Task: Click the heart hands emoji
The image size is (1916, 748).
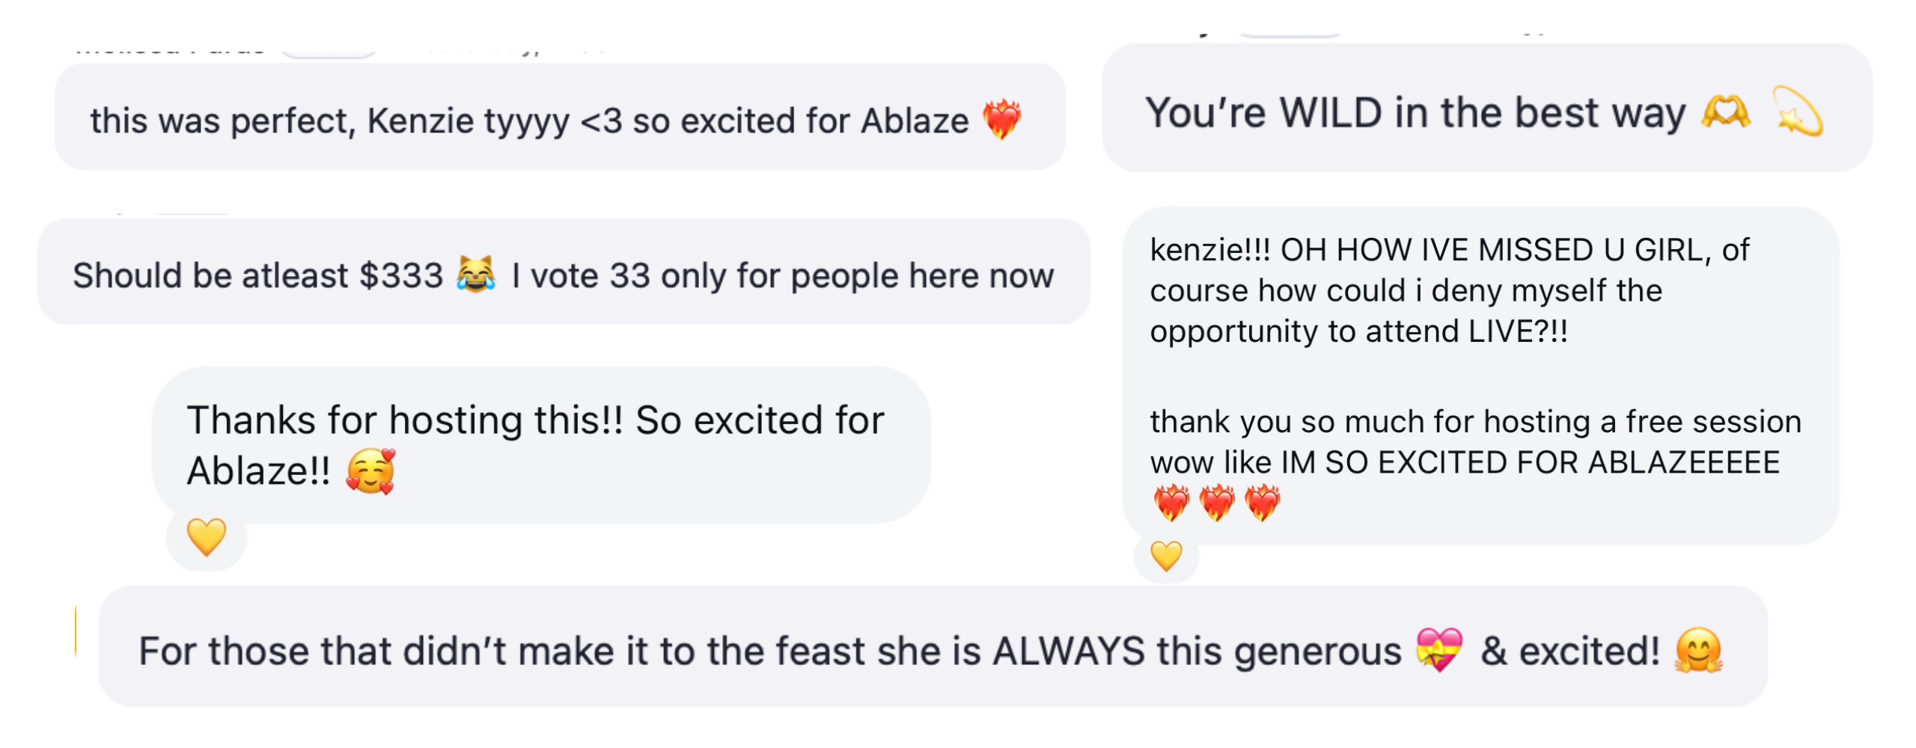Action: pos(1725,113)
